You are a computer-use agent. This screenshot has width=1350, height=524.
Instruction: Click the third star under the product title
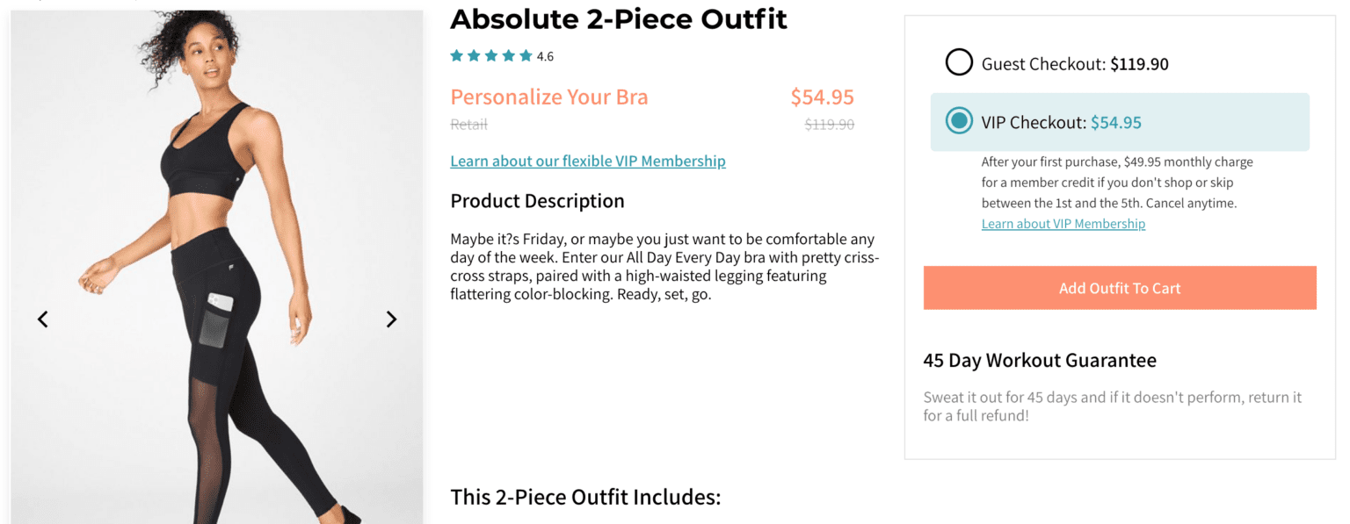491,54
